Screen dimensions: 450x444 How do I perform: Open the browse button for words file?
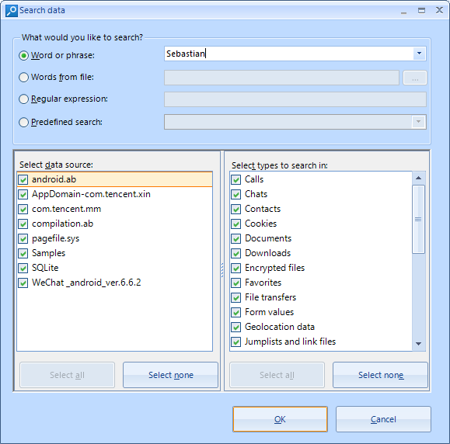pyautogui.click(x=415, y=78)
